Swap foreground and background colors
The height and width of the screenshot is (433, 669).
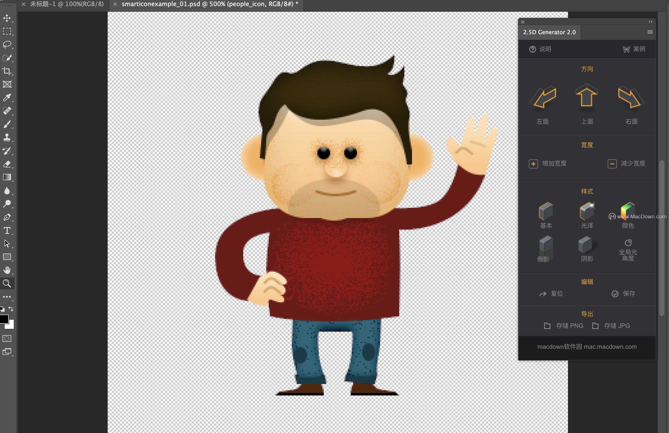(11, 309)
